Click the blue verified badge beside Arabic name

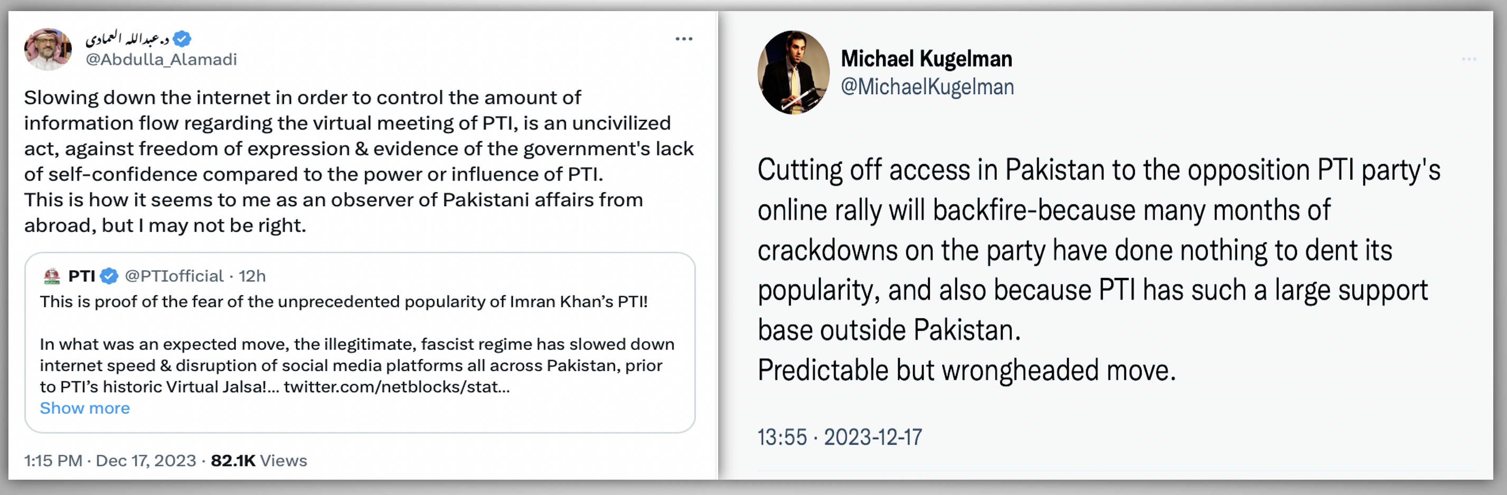tap(183, 39)
